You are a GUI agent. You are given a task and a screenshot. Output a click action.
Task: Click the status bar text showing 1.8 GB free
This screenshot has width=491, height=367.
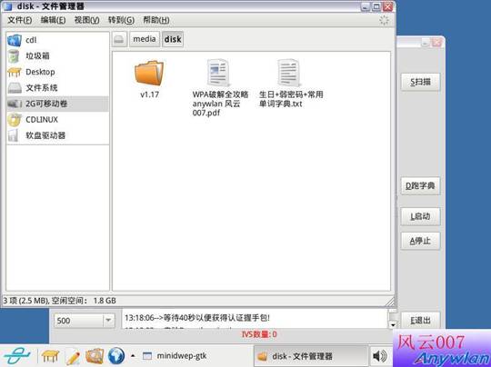click(x=59, y=301)
